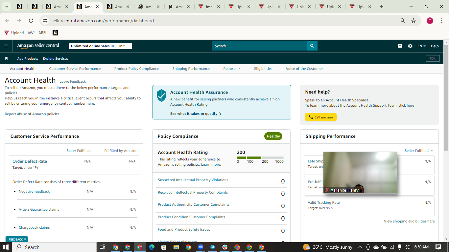Click the search magnifier button
This screenshot has height=252, width=449.
[312, 46]
